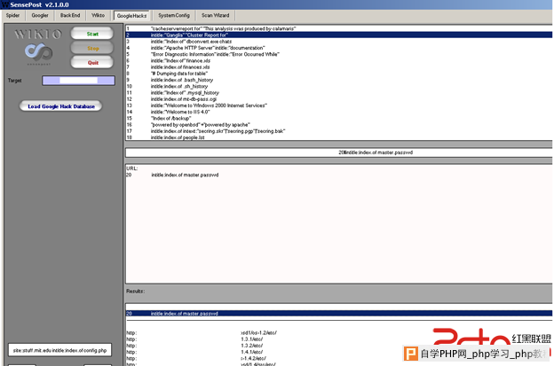
Task: Click the Wikto infinity logo icon
Action: tap(38, 52)
